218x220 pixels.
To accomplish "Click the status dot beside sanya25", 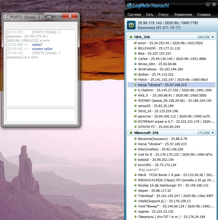I will point(135,106).
